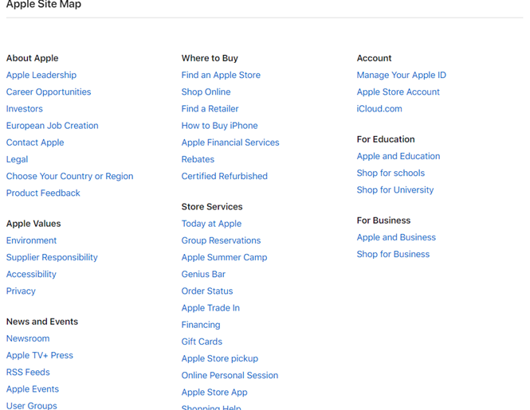Open the Privacy link
The image size is (530, 410).
(21, 291)
